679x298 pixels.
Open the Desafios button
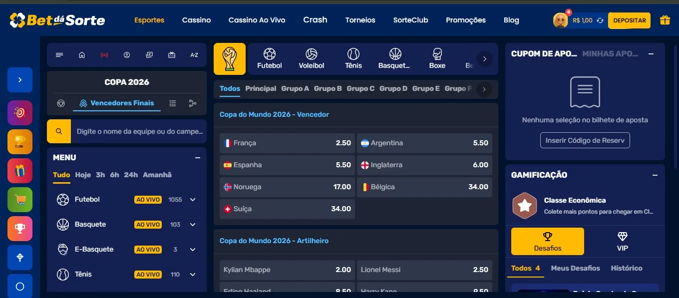[548, 242]
